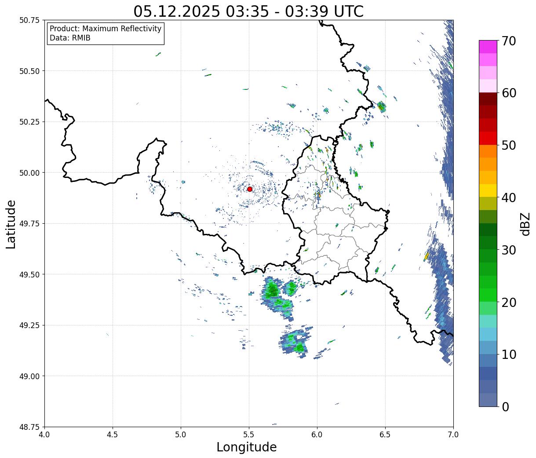This screenshot has width=536, height=458.
Task: Click the magenta top colorbar segment
Action: point(488,47)
